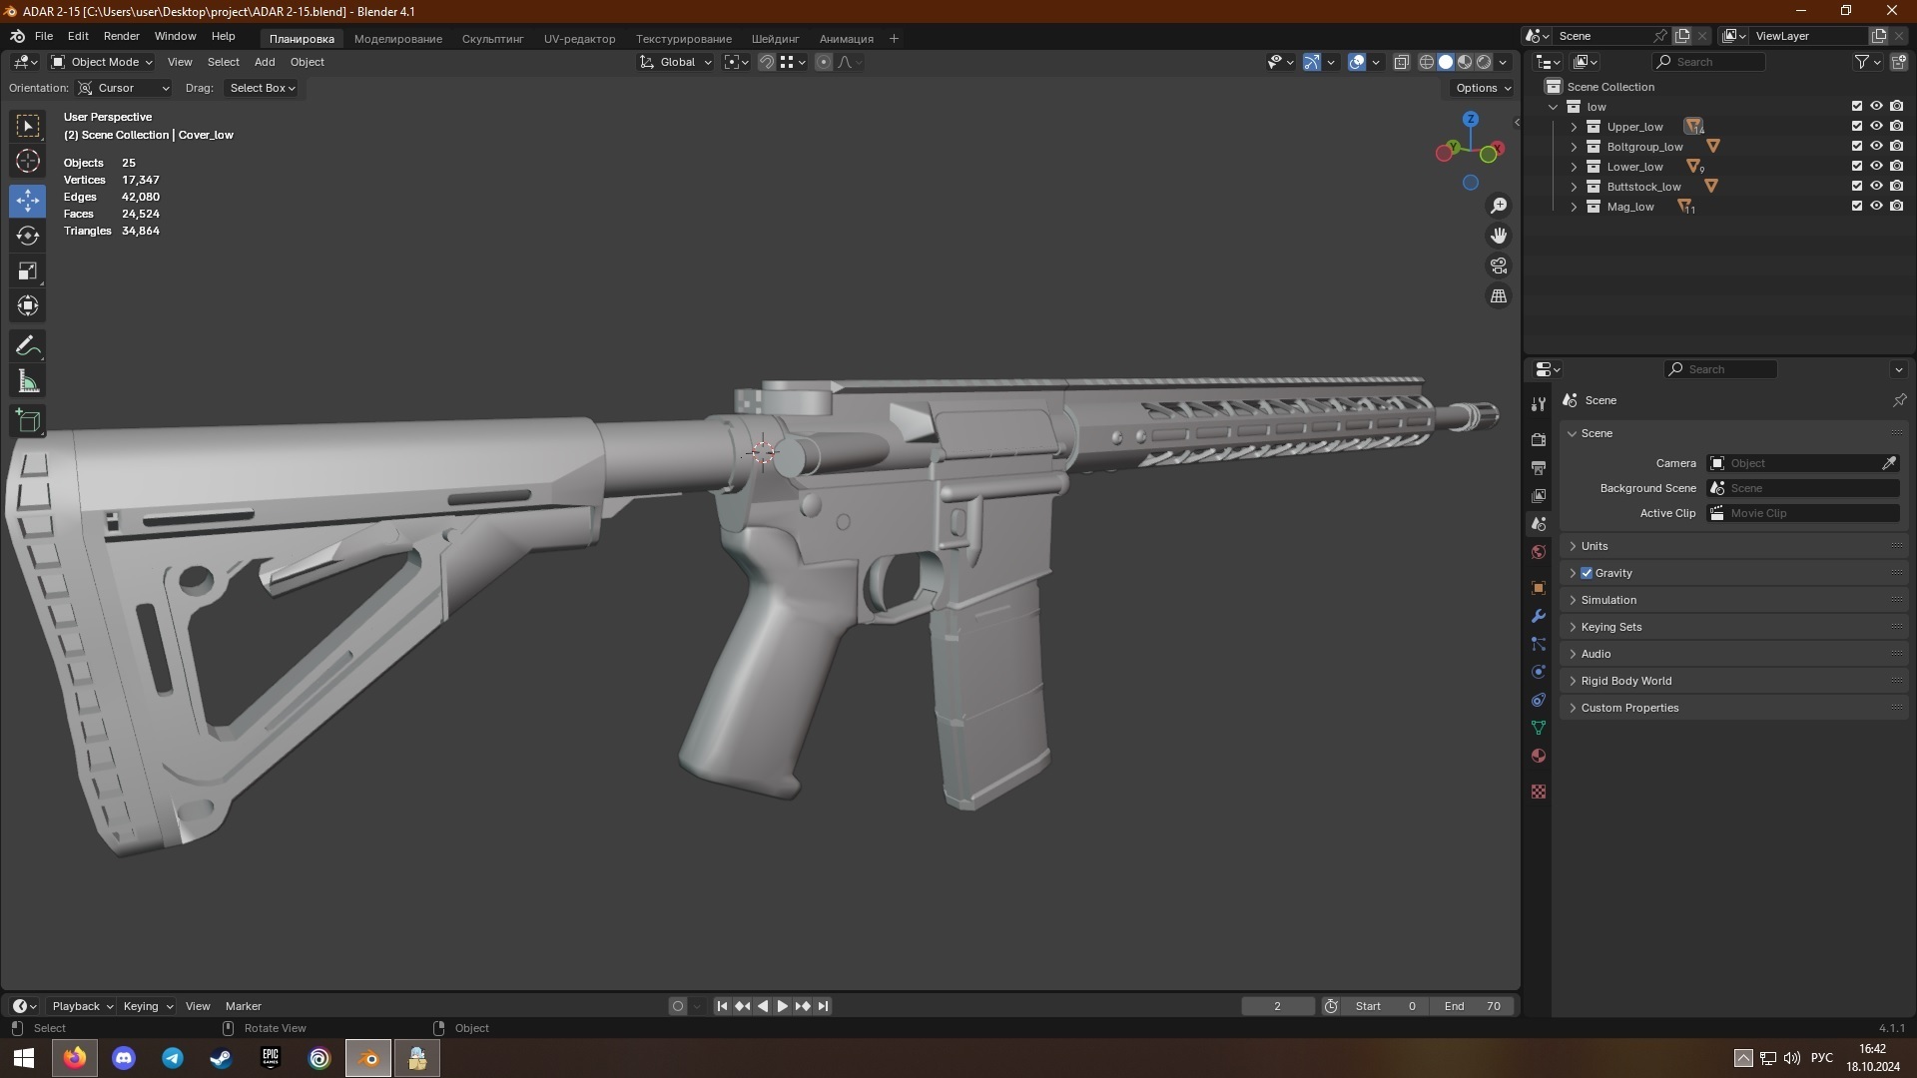Activate the Measure tool

28,381
